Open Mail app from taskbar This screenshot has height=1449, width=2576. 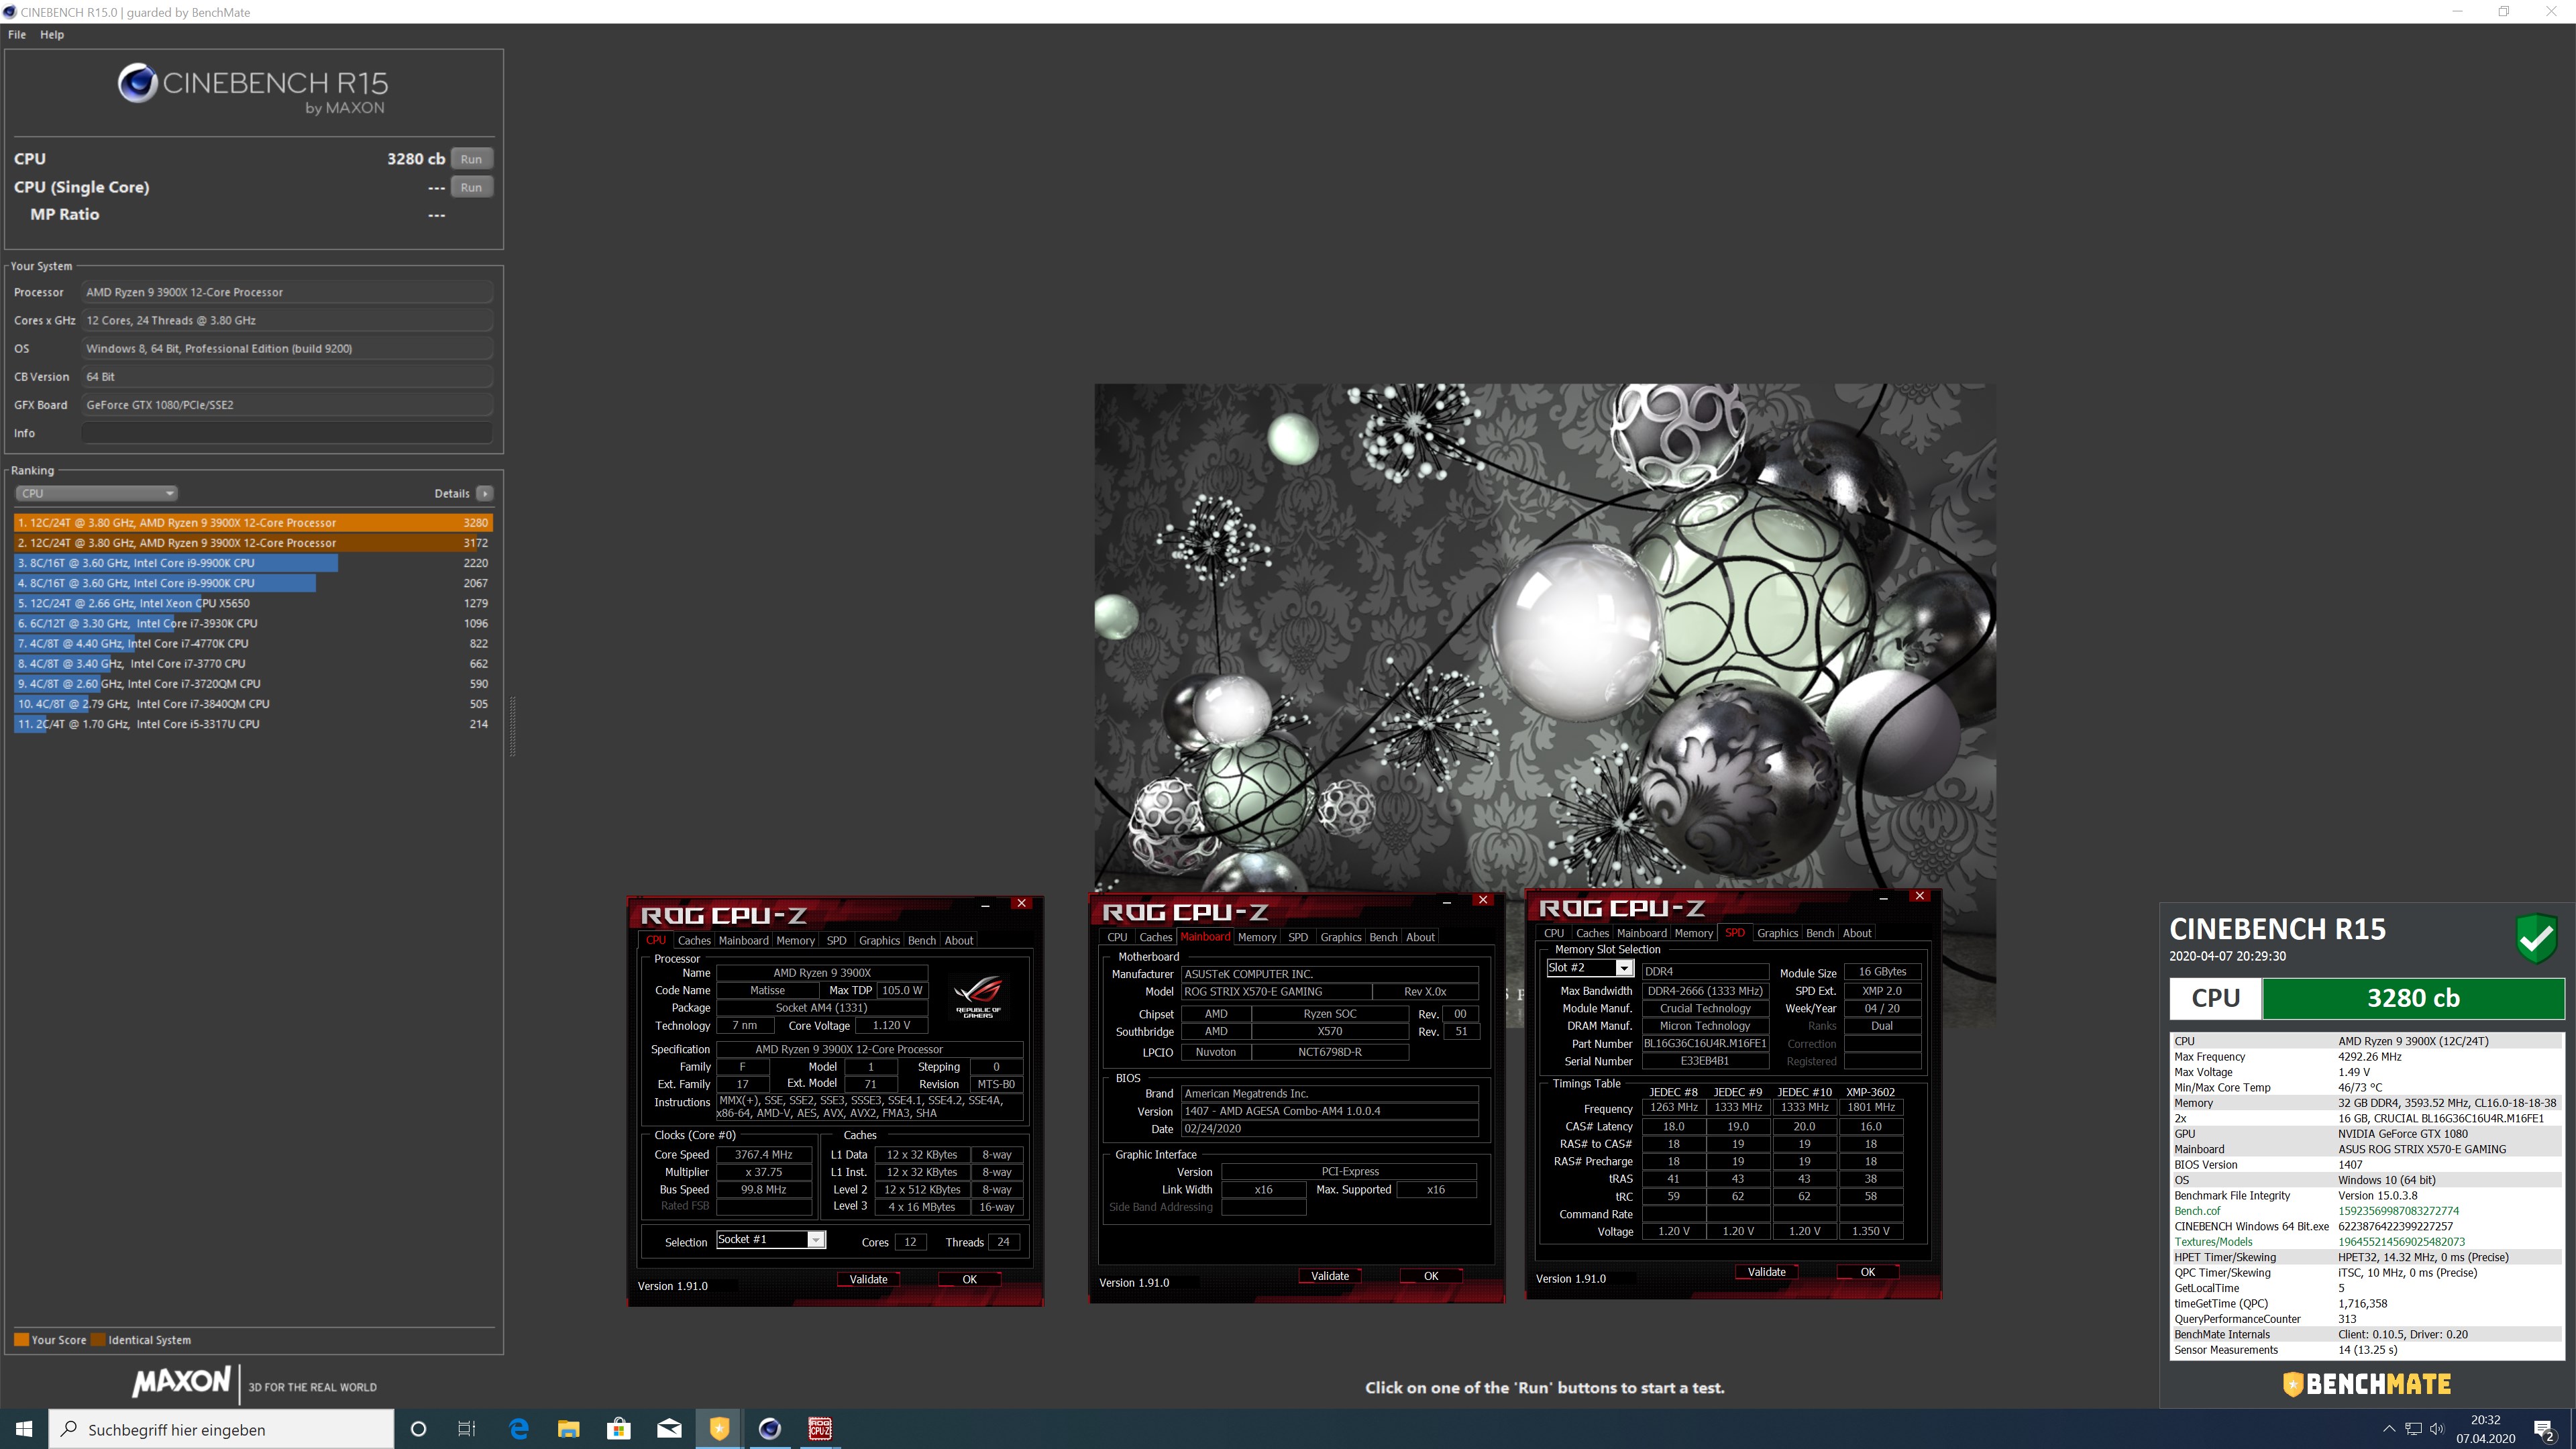point(669,1429)
